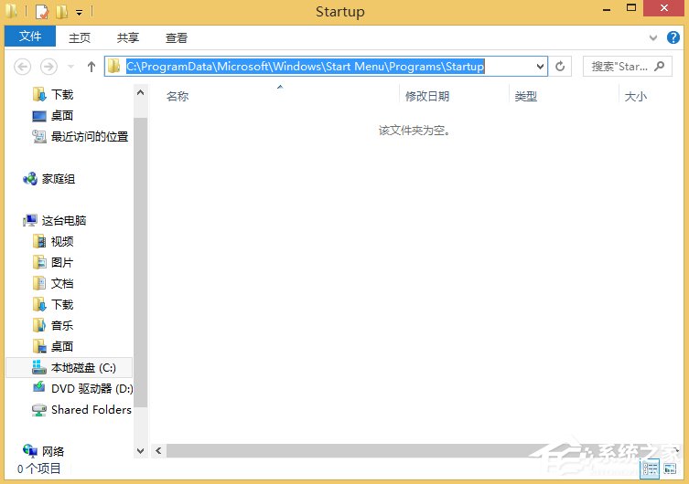Expand the ribbon with the chevron
Viewport: 689px width, 484px height.
(652, 37)
